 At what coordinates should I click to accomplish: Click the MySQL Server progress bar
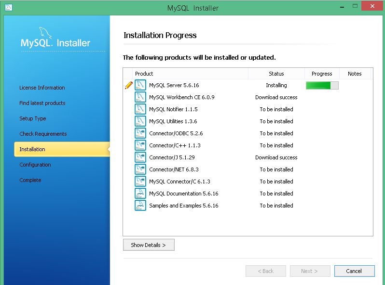click(x=322, y=85)
